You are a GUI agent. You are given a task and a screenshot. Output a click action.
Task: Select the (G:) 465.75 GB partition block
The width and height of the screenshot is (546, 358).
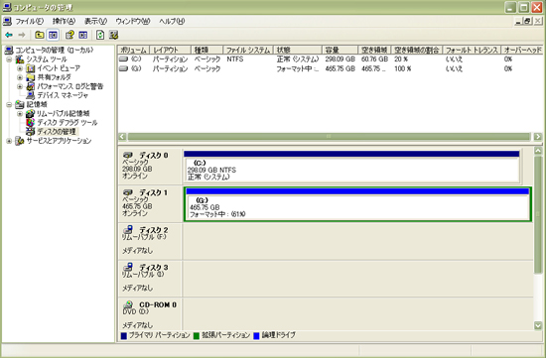(357, 204)
